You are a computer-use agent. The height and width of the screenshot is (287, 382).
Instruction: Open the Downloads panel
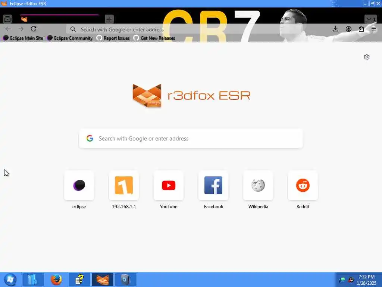pyautogui.click(x=336, y=29)
